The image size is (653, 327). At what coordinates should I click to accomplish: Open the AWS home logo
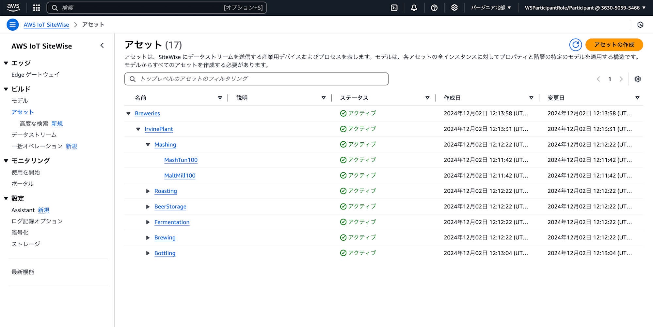(x=13, y=7)
